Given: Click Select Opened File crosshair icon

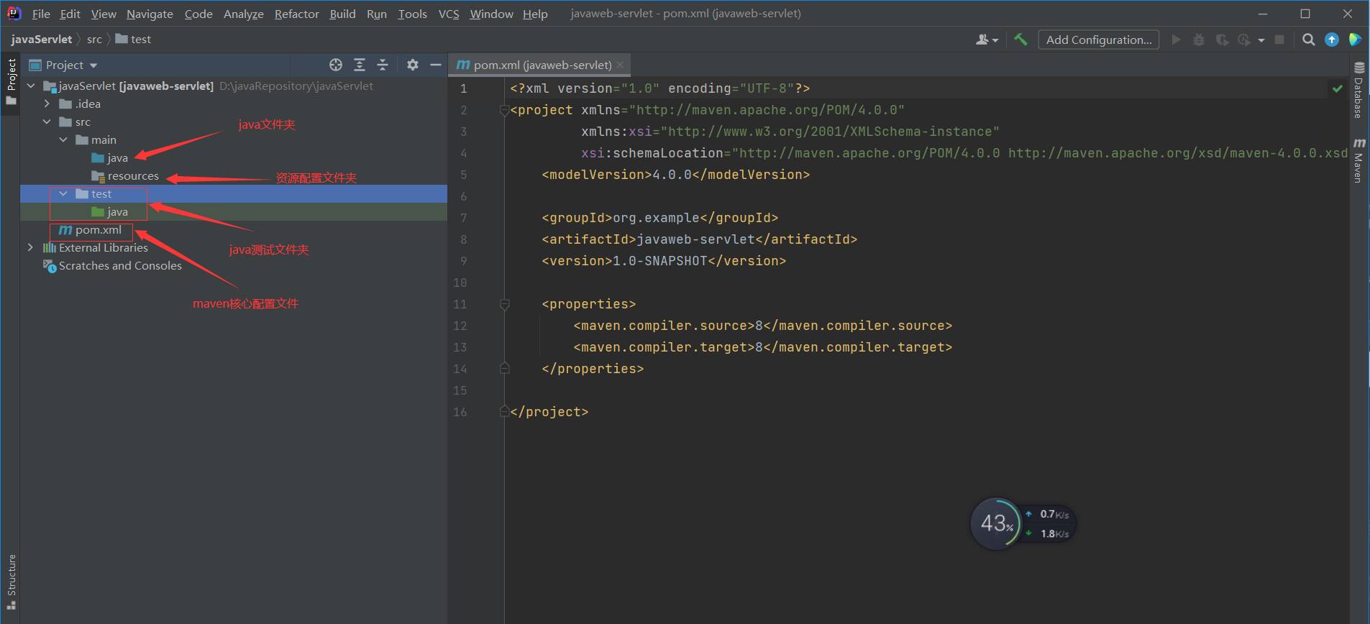Looking at the screenshot, I should pos(336,65).
